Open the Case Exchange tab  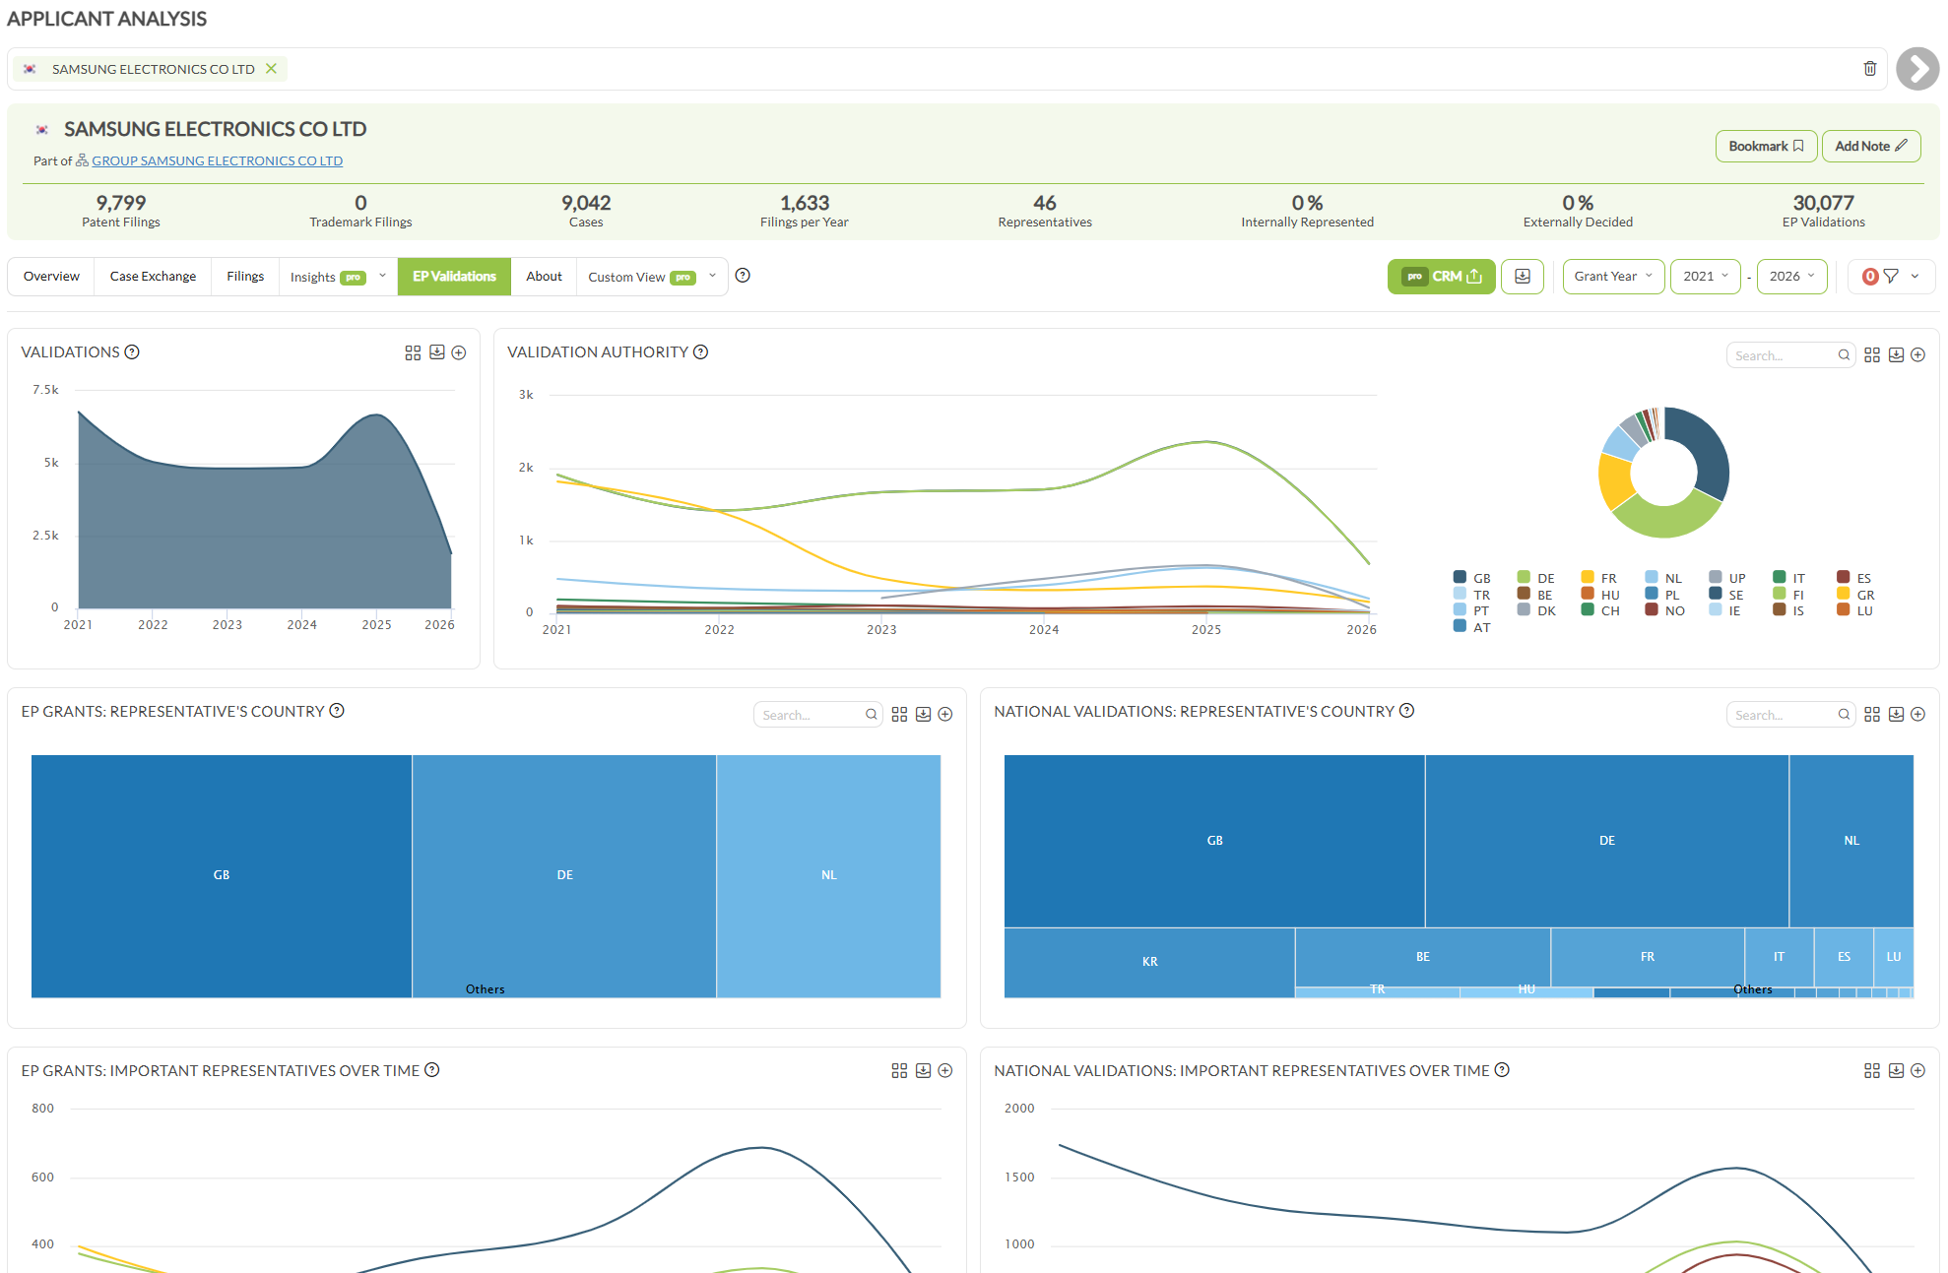point(153,277)
